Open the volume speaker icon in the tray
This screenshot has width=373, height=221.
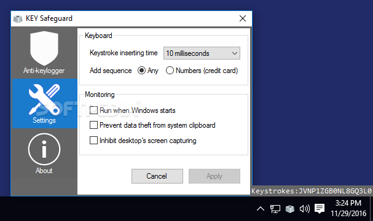(305, 209)
